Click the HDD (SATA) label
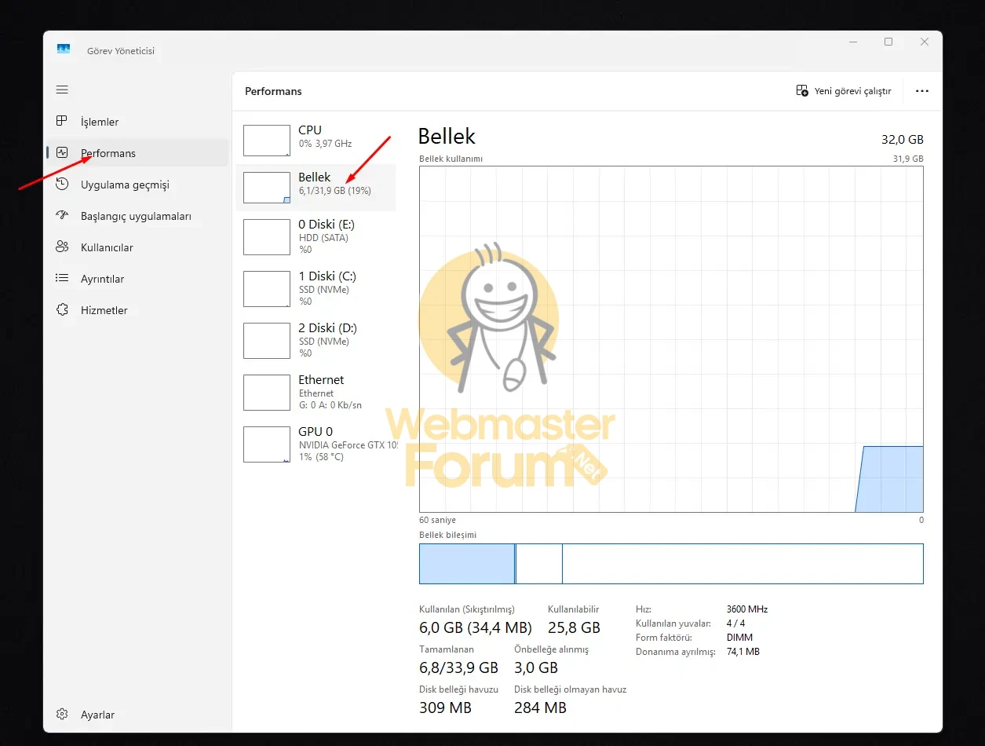The width and height of the screenshot is (985, 746). [x=323, y=237]
